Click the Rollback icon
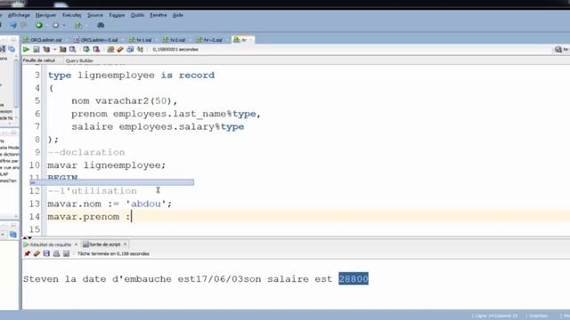This screenshot has height=320, width=570. pos(96,50)
